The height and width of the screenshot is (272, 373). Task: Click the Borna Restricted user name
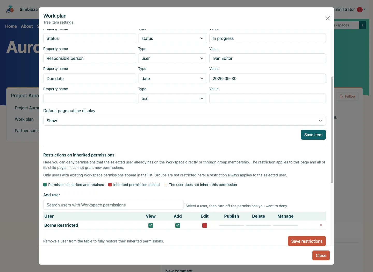tap(61, 225)
